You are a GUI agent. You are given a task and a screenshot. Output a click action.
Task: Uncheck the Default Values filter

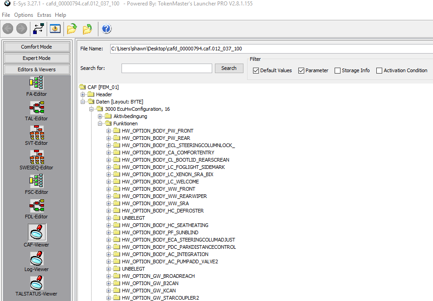(x=256, y=70)
